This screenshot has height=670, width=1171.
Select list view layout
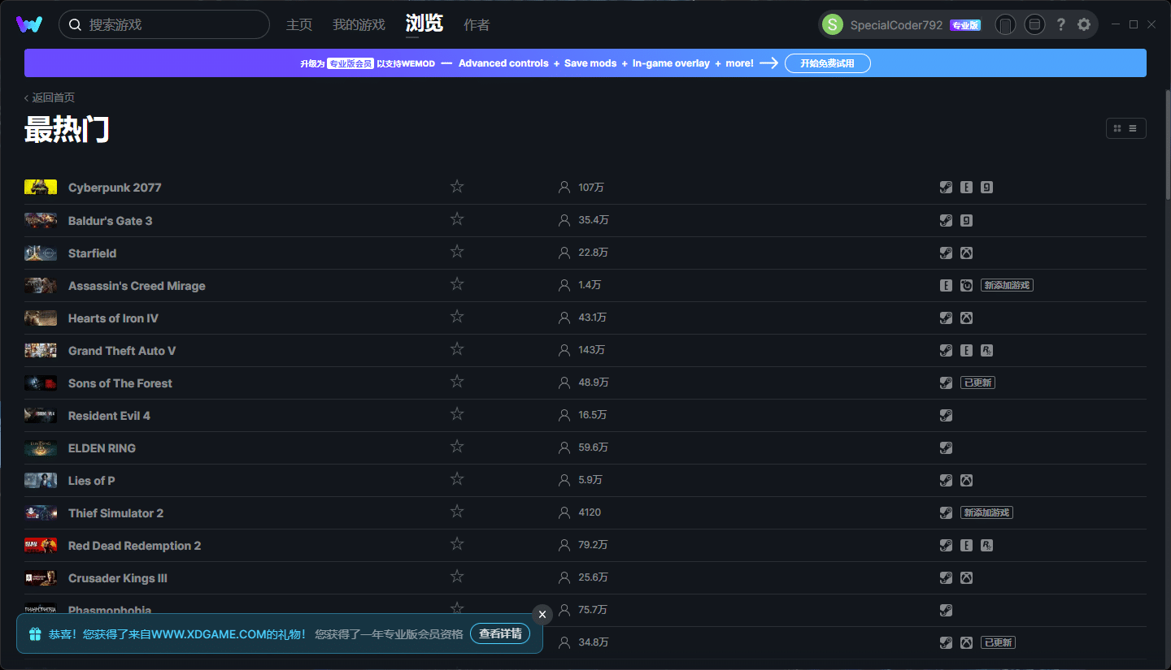tap(1132, 128)
